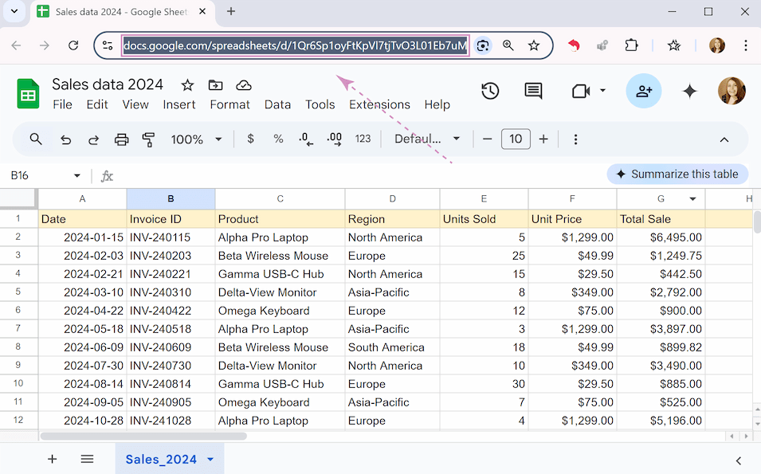This screenshot has width=761, height=474.
Task: Open the Default font dropdown
Action: tap(427, 139)
